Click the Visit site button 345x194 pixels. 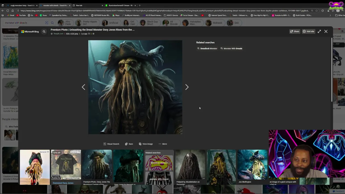308,32
